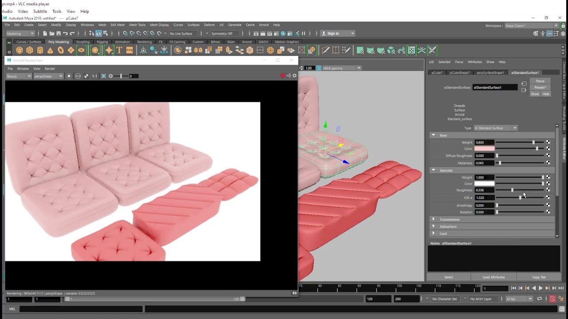Expand the Coat section

click(x=434, y=233)
